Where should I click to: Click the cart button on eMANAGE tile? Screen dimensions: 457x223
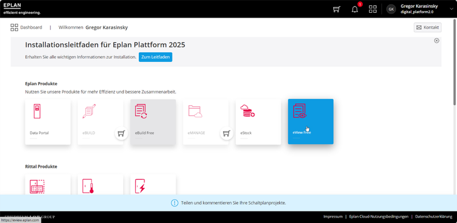(227, 134)
